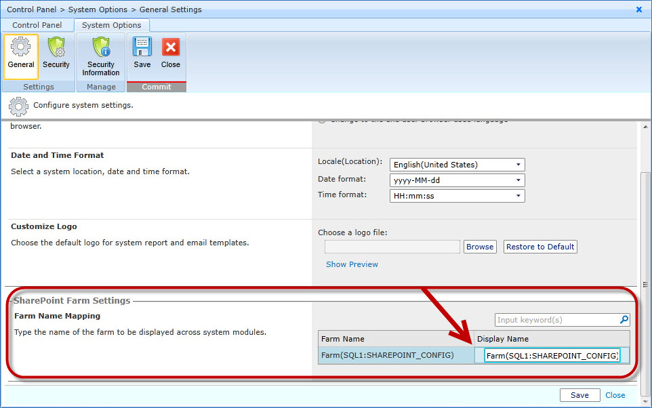This screenshot has width=652, height=408.
Task: Click the vertical scrollbar thumb
Action: pos(645,285)
